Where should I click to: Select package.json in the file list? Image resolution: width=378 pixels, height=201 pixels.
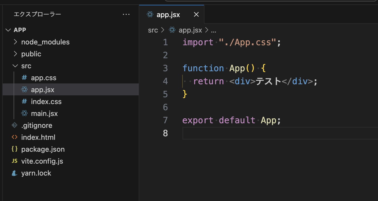[43, 149]
